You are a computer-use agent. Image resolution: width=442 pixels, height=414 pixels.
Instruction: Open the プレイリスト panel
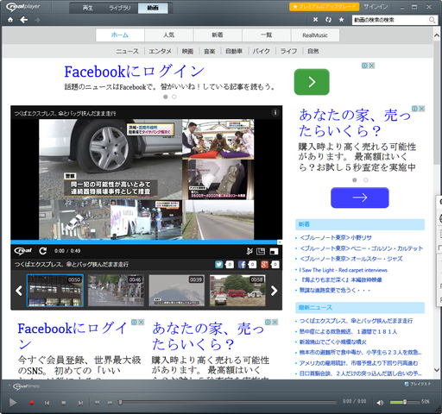coord(417,384)
